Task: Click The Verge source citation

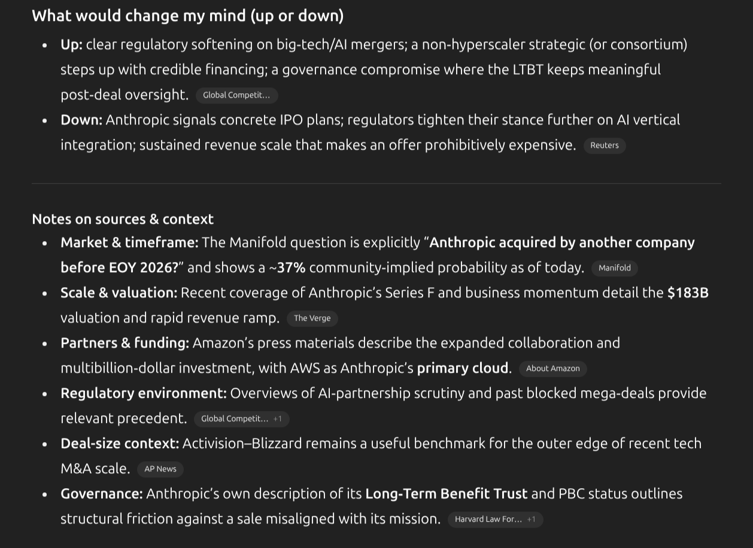Action: tap(312, 318)
